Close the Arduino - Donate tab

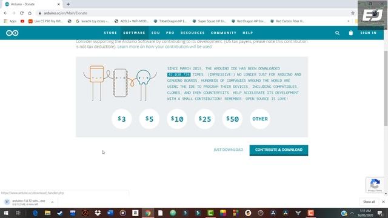(x=59, y=4)
